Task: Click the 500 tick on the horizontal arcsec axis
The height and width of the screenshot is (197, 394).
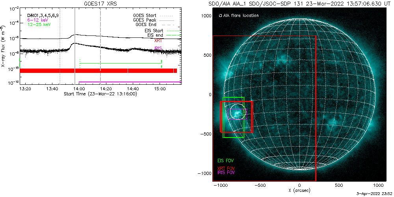Action: coord(339,186)
